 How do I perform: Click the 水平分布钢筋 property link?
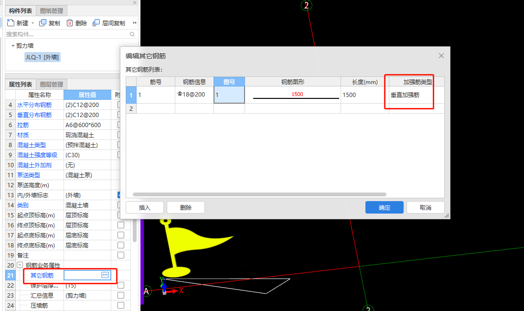tap(34, 105)
